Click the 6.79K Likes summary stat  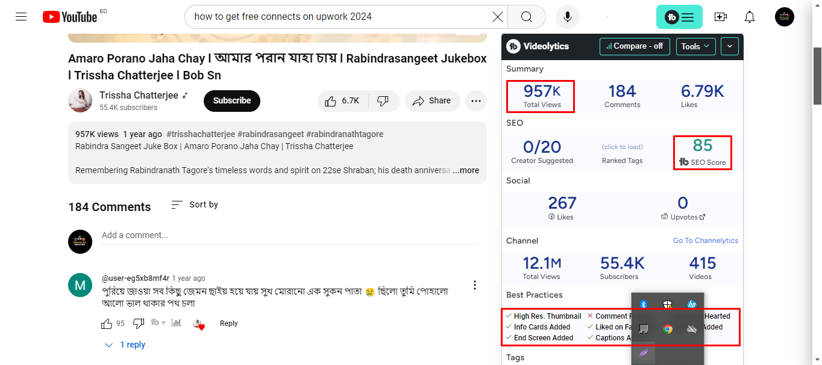[702, 96]
